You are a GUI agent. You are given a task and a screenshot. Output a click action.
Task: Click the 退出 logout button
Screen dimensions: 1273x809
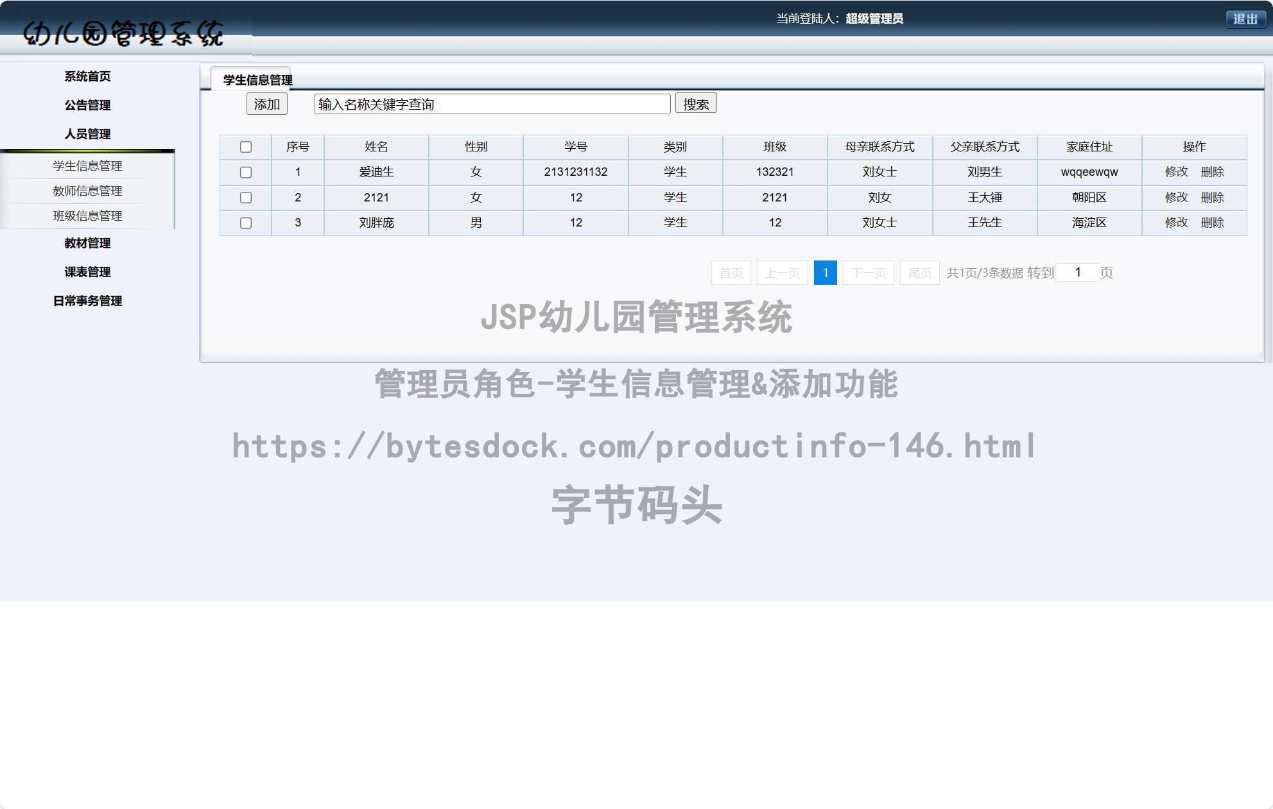point(1245,19)
